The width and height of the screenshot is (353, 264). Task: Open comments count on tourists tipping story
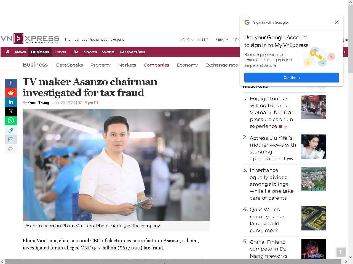(283, 127)
